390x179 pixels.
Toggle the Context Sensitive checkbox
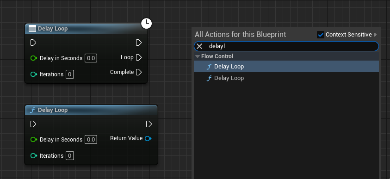pos(321,35)
